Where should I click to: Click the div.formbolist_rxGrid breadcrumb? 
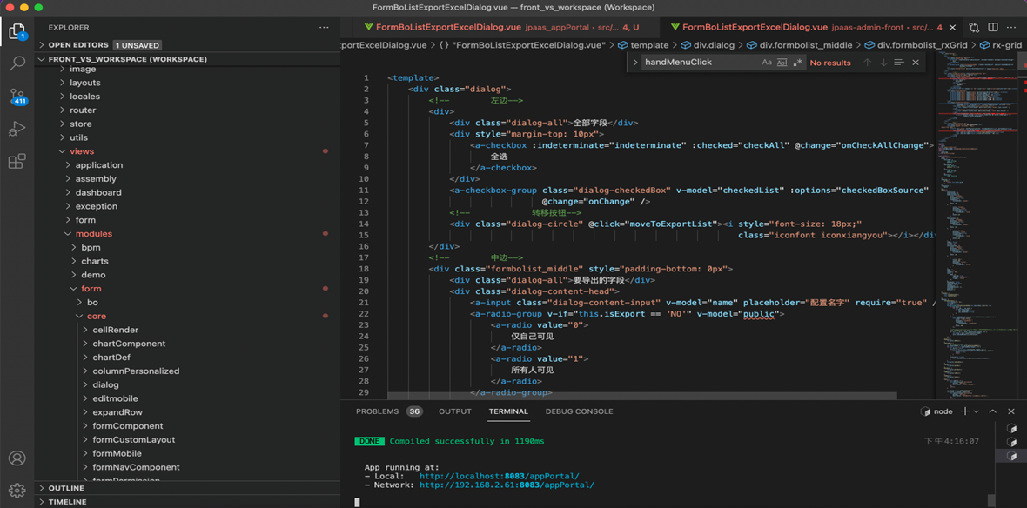[915, 45]
